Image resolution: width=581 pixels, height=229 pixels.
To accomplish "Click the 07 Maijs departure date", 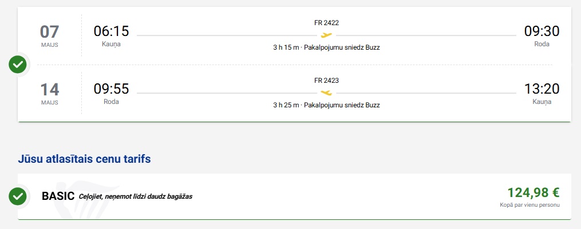I will click(x=50, y=35).
